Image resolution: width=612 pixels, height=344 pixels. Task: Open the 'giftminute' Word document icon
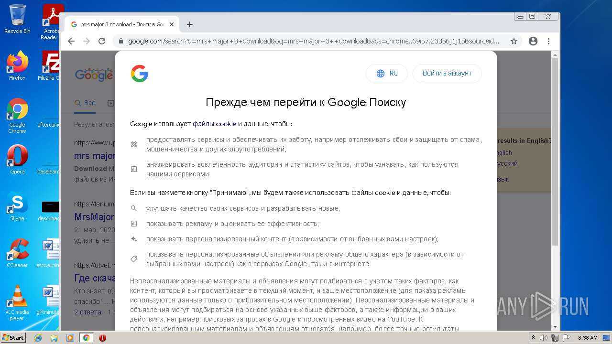(49, 300)
